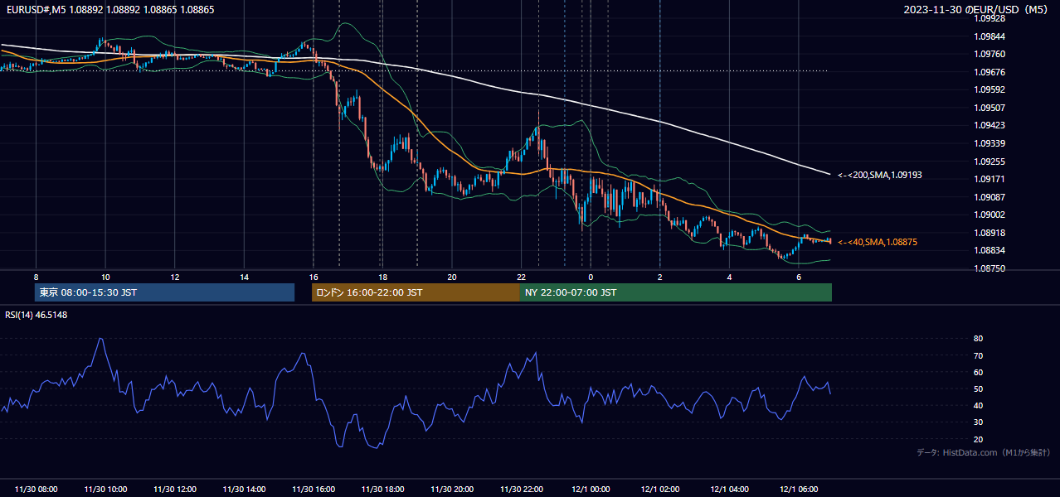Click the 1.09002 price axis label
This screenshot has height=497, width=1060.
tap(990, 215)
